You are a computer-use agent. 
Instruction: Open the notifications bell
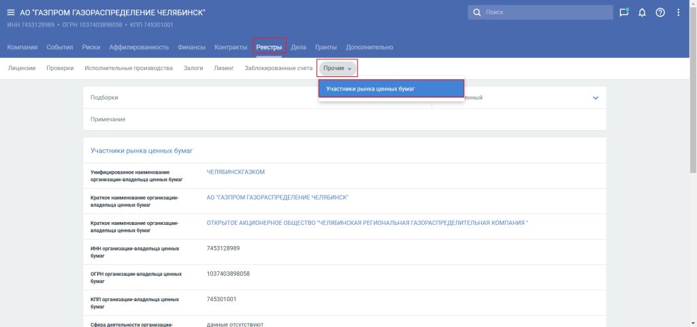coord(642,12)
